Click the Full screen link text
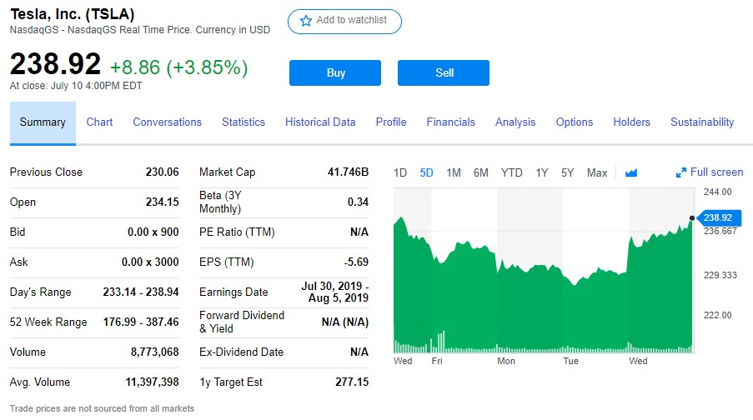The height and width of the screenshot is (420, 753). pyautogui.click(x=716, y=172)
